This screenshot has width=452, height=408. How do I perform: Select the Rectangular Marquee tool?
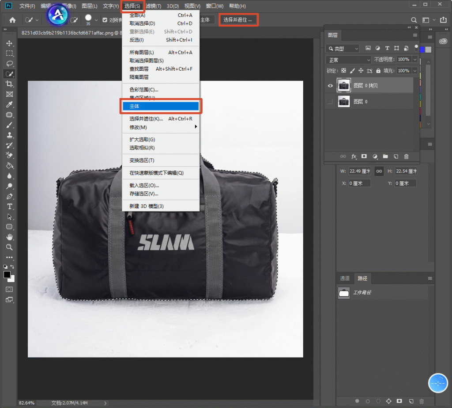[x=9, y=53]
